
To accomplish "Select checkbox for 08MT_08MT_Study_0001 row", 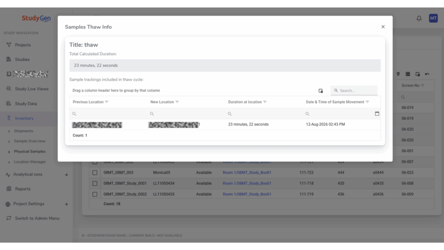I will point(95,184).
